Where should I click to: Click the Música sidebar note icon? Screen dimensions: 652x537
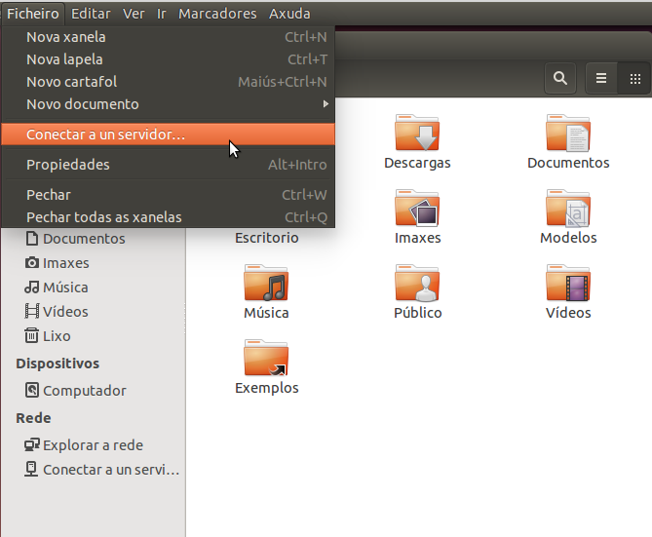click(31, 287)
